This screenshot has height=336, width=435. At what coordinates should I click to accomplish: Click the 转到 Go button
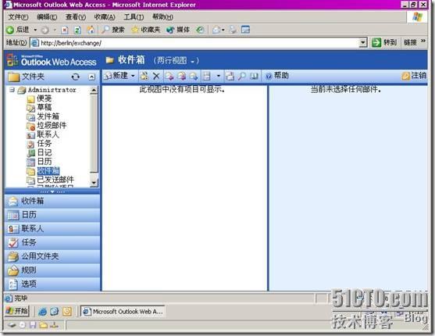[x=384, y=43]
